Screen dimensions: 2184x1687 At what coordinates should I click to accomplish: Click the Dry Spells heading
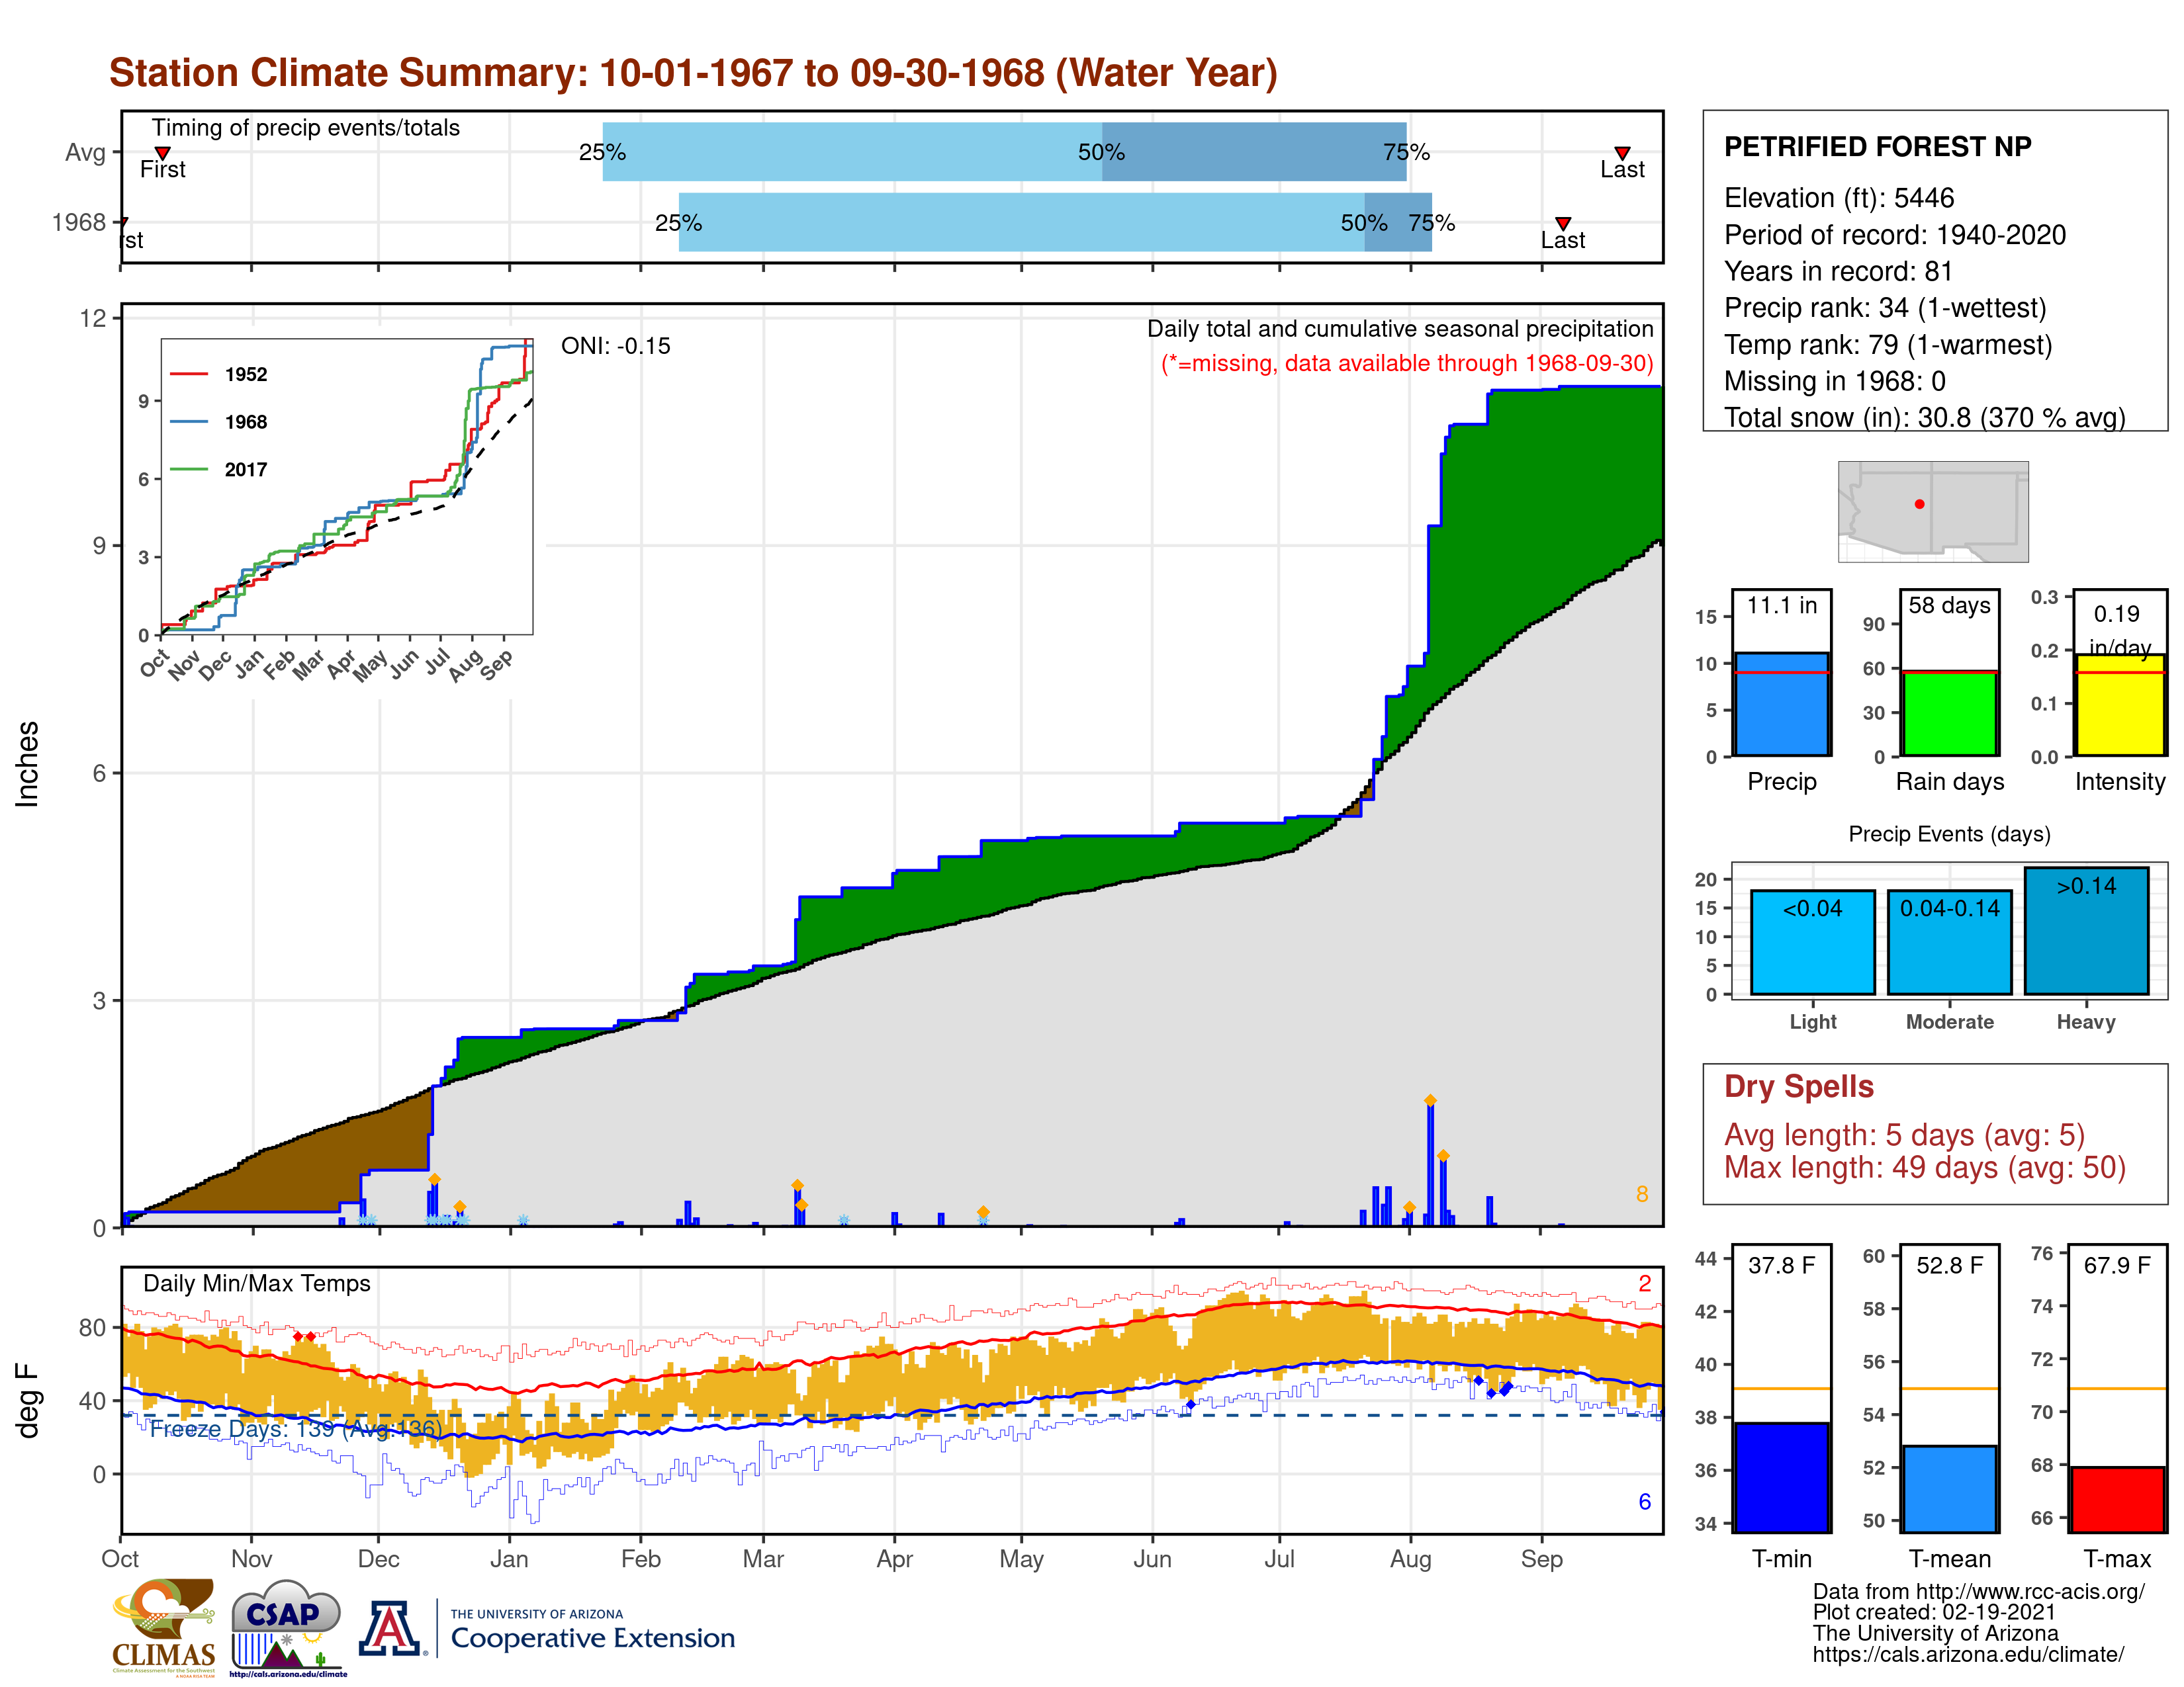[x=1799, y=1086]
